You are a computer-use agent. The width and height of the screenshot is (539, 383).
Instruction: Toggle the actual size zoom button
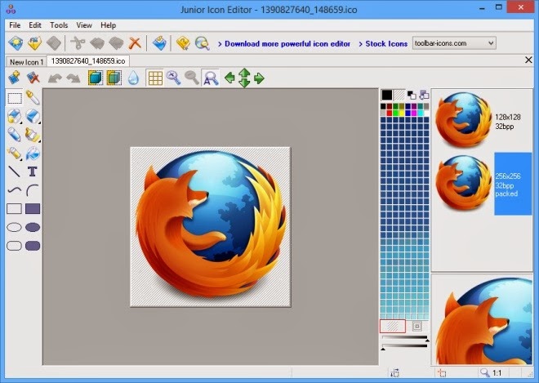(210, 78)
